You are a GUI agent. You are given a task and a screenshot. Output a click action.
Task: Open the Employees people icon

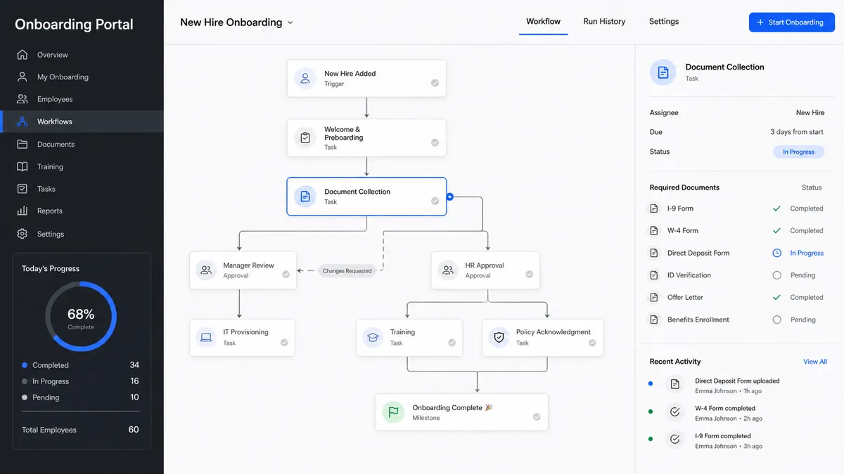23,99
